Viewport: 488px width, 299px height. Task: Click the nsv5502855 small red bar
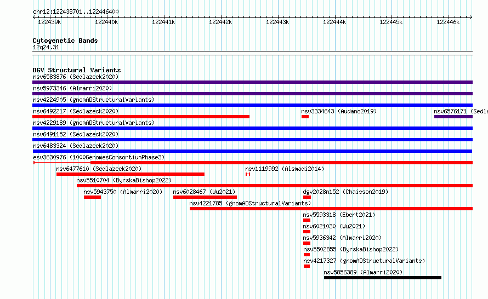(x=307, y=255)
